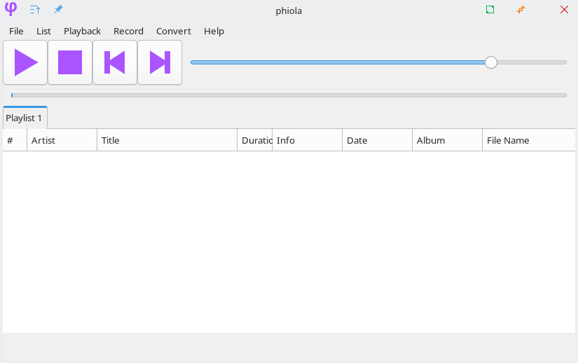578x363 pixels.
Task: Open the Convert menu
Action: (173, 32)
